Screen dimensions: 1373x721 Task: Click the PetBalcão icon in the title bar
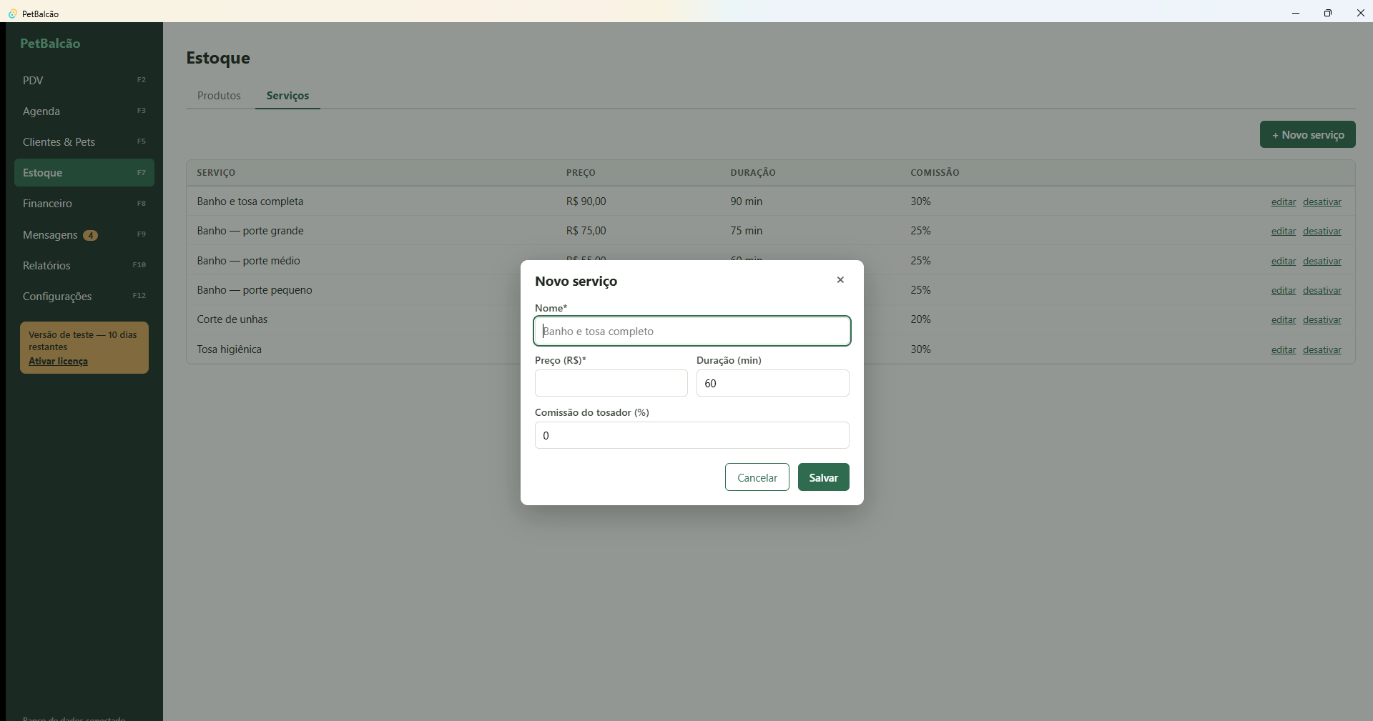(12, 14)
